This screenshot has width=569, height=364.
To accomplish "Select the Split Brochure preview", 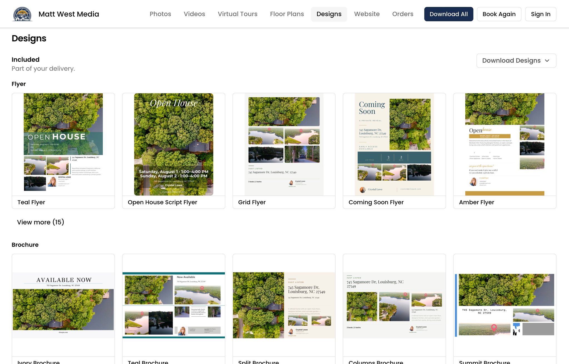I will [284, 305].
